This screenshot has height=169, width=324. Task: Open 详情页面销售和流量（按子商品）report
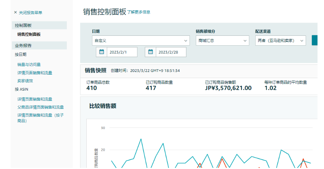(x=40, y=118)
